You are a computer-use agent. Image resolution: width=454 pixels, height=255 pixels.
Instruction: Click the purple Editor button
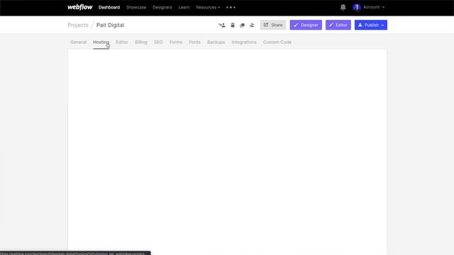click(x=338, y=25)
